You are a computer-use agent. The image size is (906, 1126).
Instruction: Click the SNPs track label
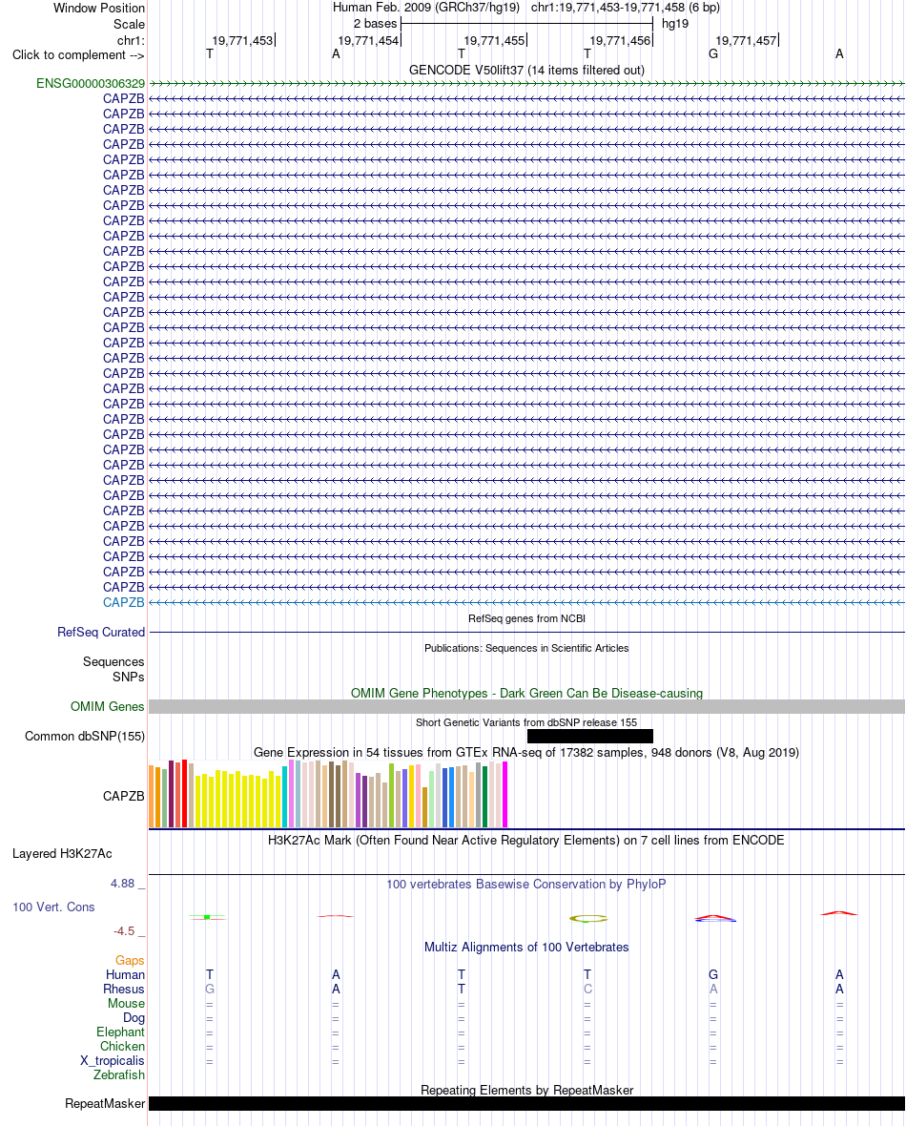129,677
